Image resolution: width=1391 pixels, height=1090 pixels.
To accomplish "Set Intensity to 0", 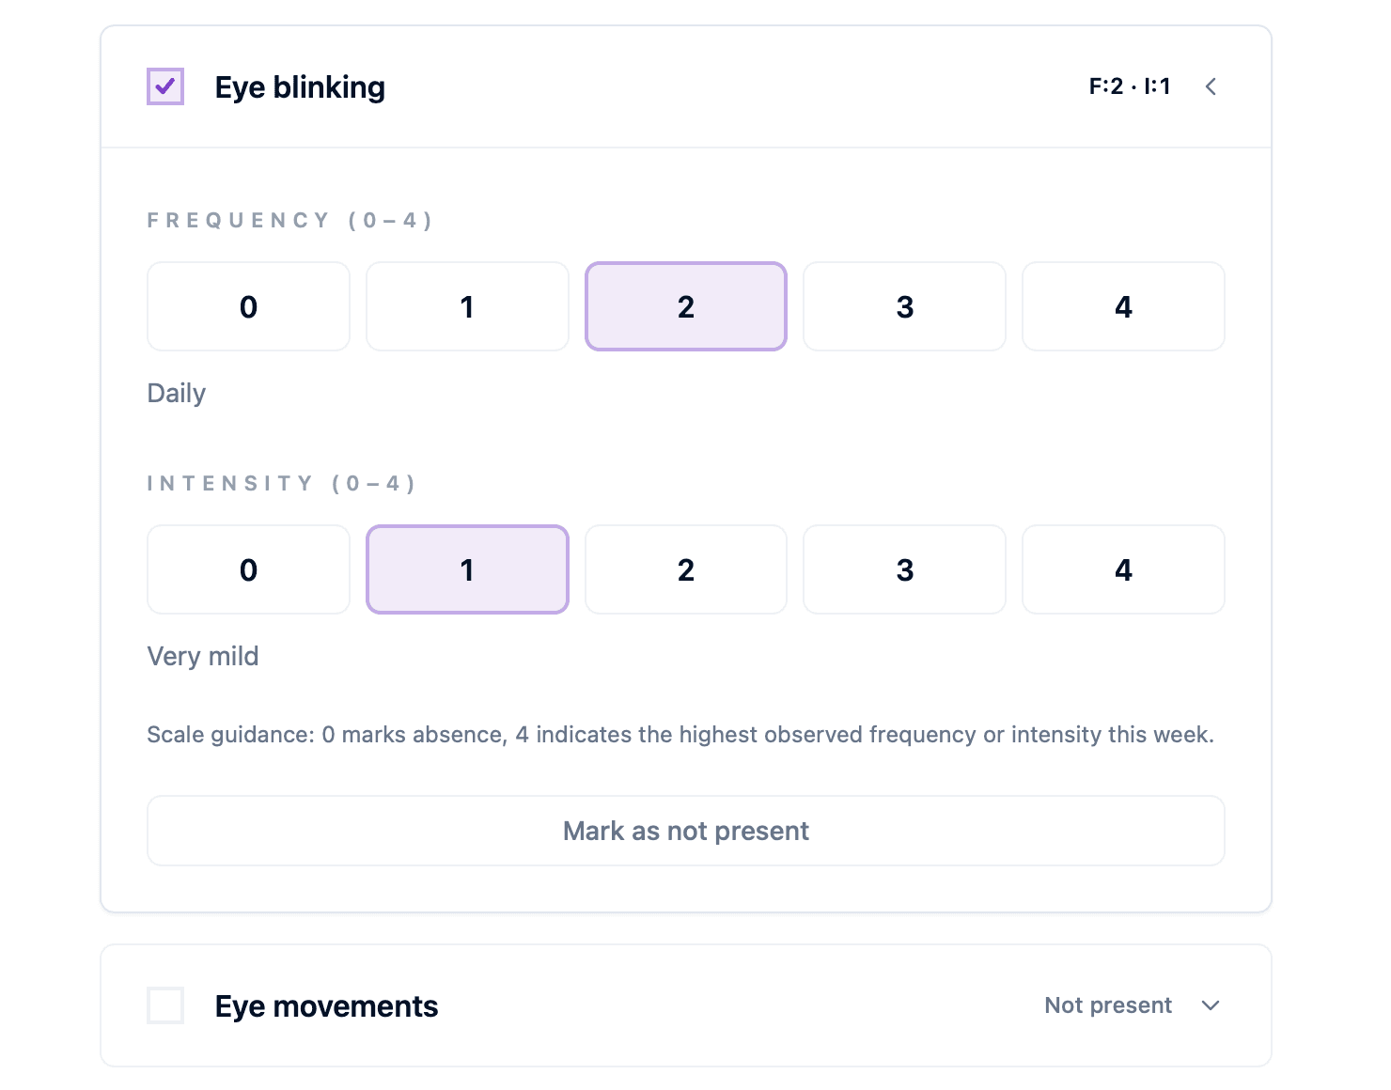I will coord(248,569).
